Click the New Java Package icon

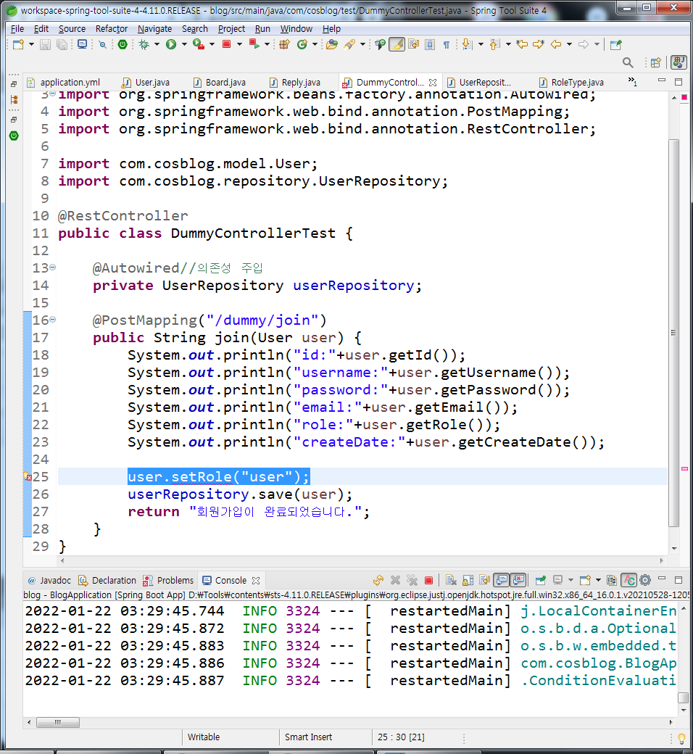[x=285, y=45]
